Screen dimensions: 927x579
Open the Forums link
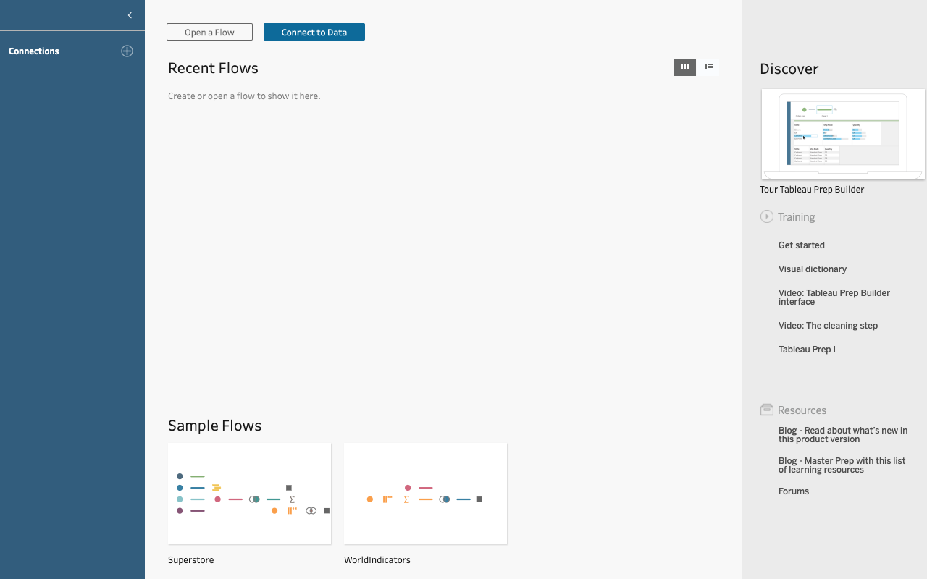[794, 491]
